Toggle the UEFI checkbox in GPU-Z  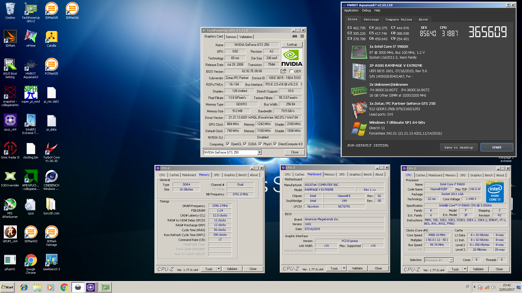pyautogui.click(x=291, y=71)
